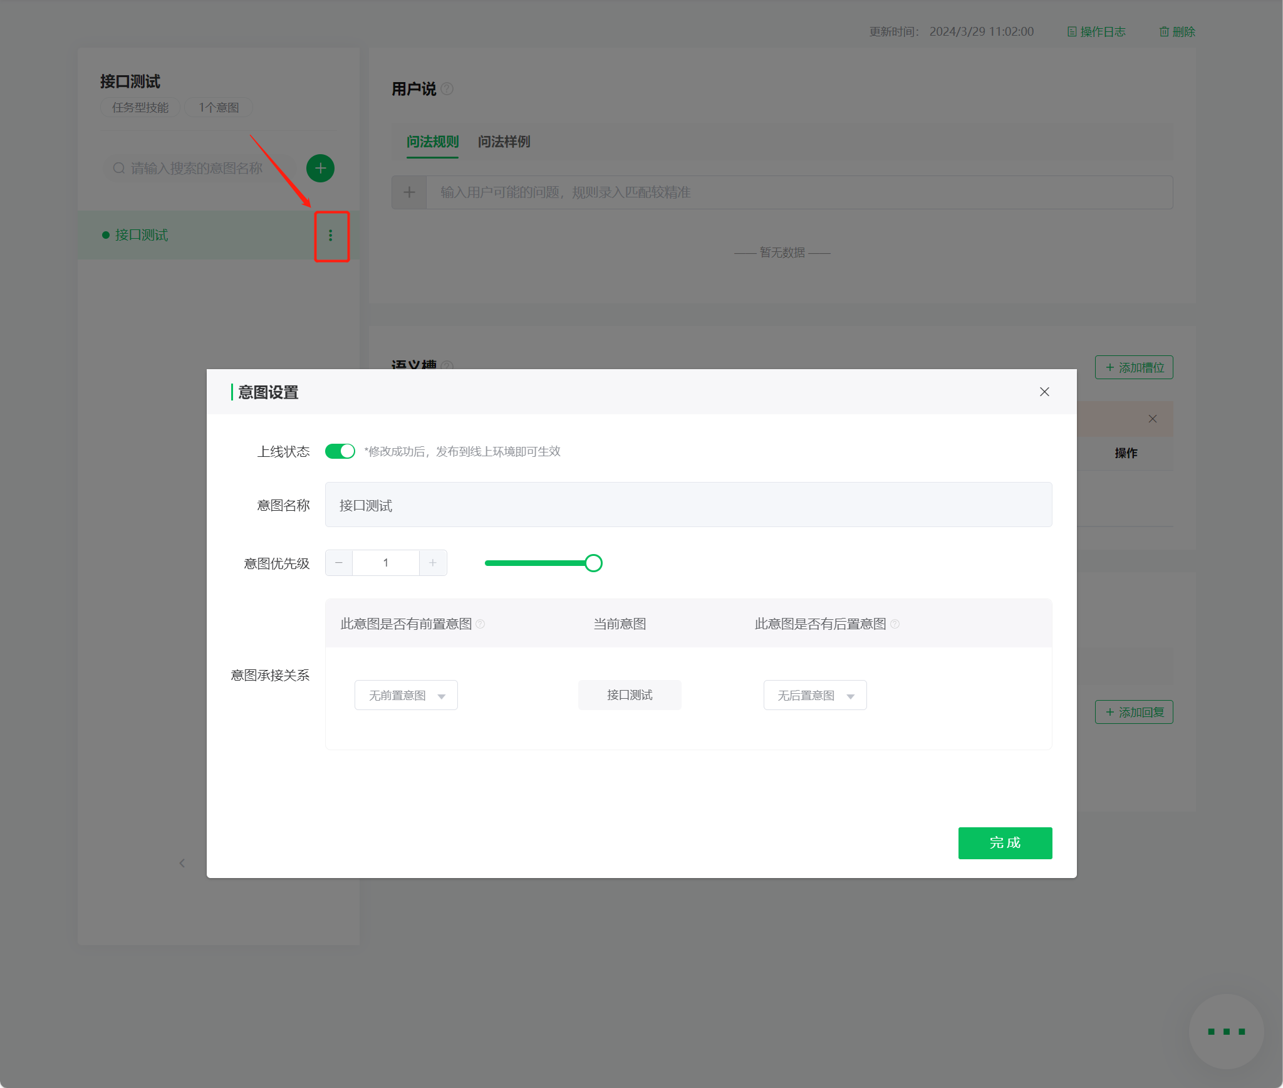
Task: Close the 意图设置 dialog with X
Action: point(1044,392)
